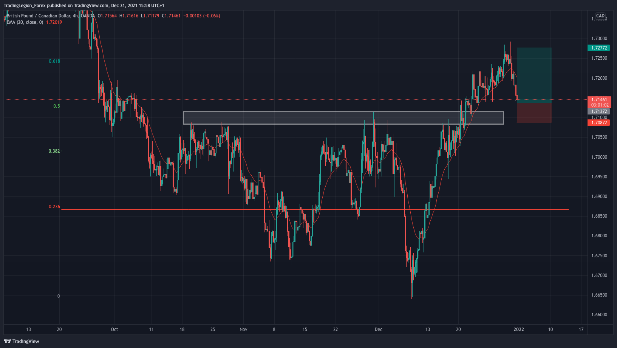Click the 1.69000 price axis label
Viewport: 617px width, 348px height.
click(599, 196)
